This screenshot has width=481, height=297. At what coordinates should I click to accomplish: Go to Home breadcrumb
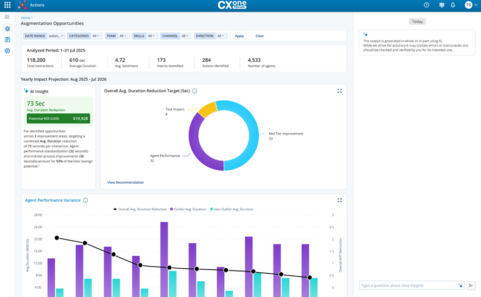[x=25, y=18]
